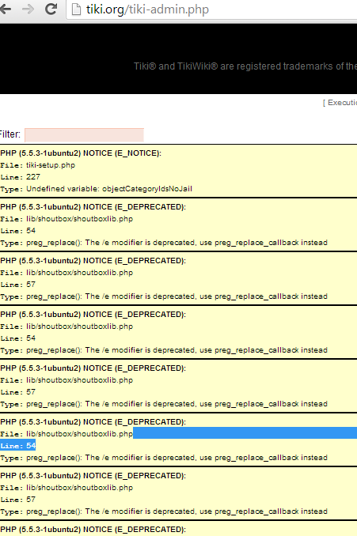Reload the page with the refresh icon
Image resolution: width=357 pixels, height=536 pixels.
(x=51, y=9)
